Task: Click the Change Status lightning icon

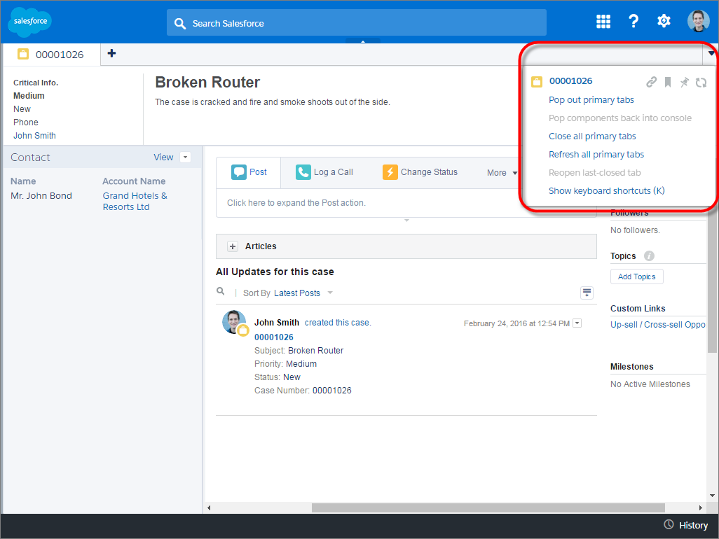Action: [x=390, y=172]
